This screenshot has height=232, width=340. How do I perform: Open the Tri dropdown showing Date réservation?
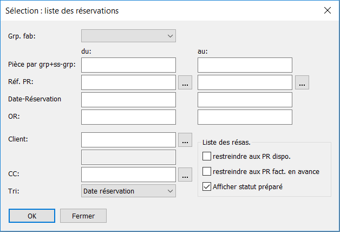(x=129, y=191)
